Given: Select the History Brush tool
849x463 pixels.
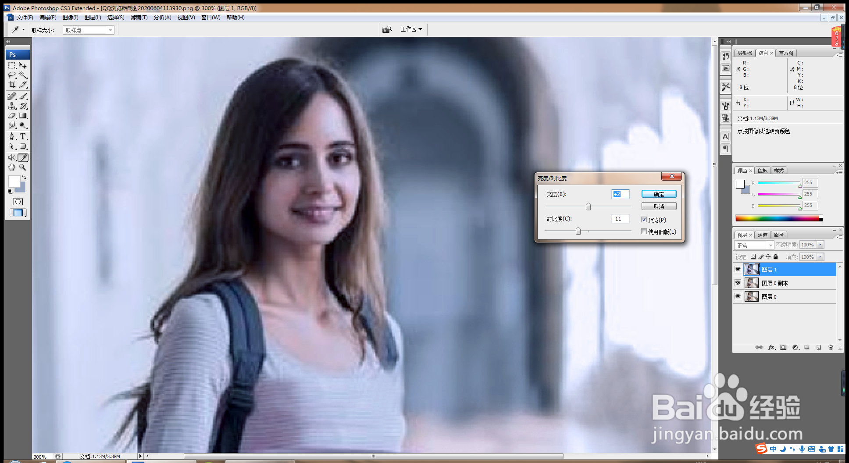Looking at the screenshot, I should (x=23, y=106).
